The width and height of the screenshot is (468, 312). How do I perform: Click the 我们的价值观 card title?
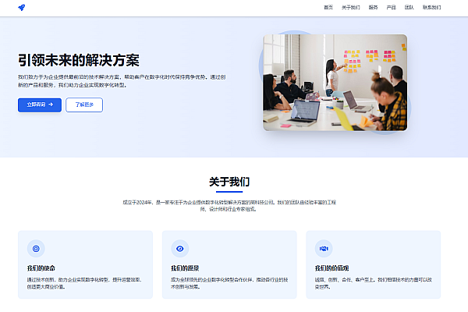click(332, 268)
